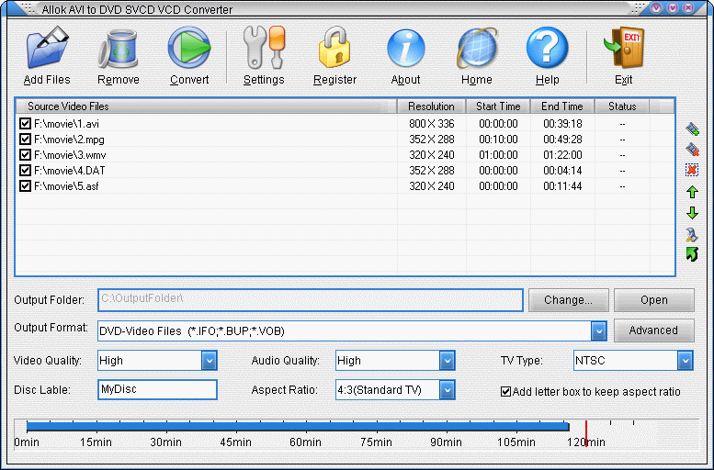Image resolution: width=714 pixels, height=470 pixels.
Task: Click the Remove trash can icon
Action: (x=118, y=50)
